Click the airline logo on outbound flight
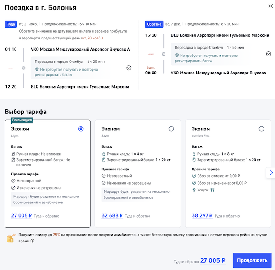Screen dimensions: 275x270 tap(10, 67)
